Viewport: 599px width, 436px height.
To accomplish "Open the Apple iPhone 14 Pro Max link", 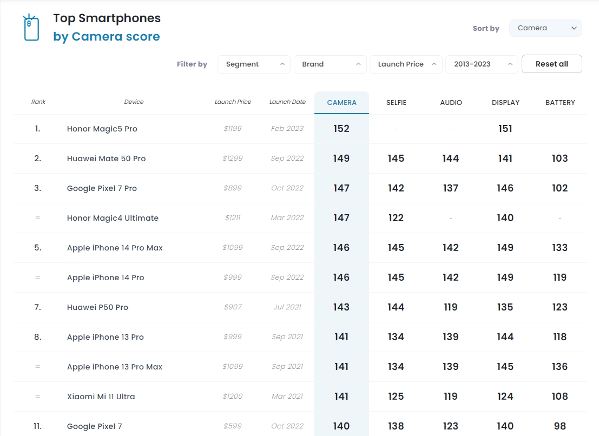I will pos(115,248).
